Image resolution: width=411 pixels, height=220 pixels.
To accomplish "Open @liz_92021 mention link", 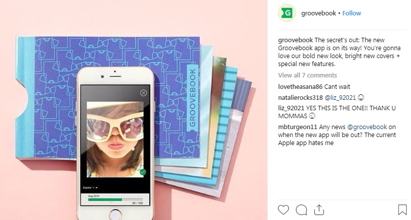I will tap(340, 98).
